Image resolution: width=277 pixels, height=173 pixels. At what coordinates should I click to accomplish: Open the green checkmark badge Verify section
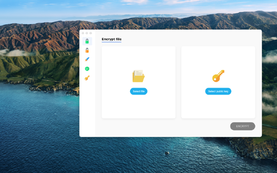[87, 69]
